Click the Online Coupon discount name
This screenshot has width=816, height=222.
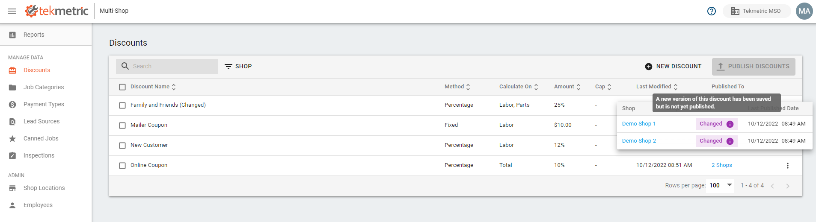tap(149, 165)
